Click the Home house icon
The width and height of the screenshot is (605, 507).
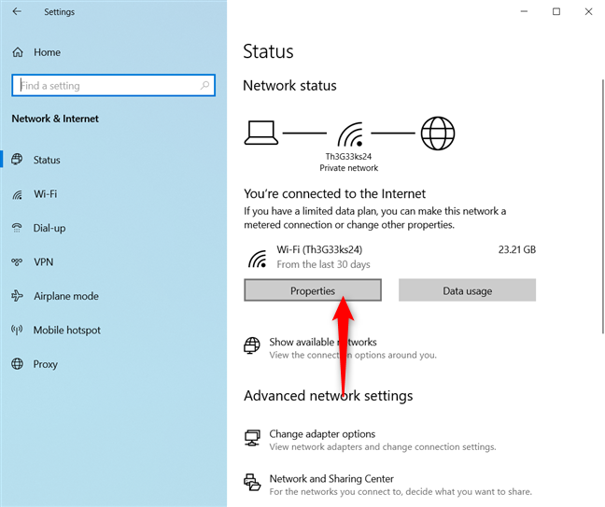pyautogui.click(x=18, y=52)
